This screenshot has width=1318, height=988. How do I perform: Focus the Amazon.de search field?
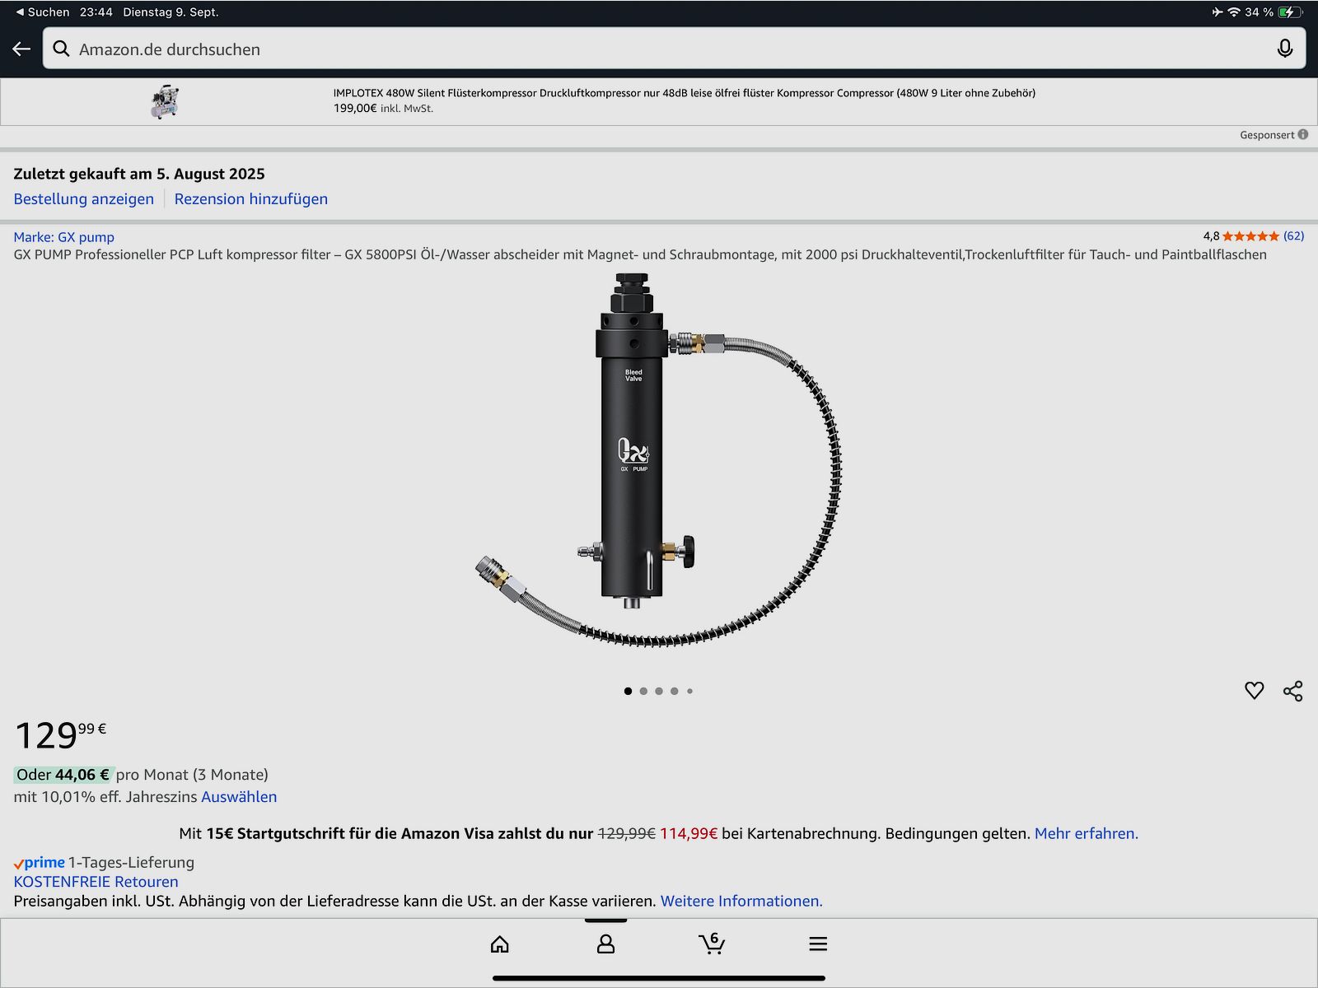tap(659, 49)
